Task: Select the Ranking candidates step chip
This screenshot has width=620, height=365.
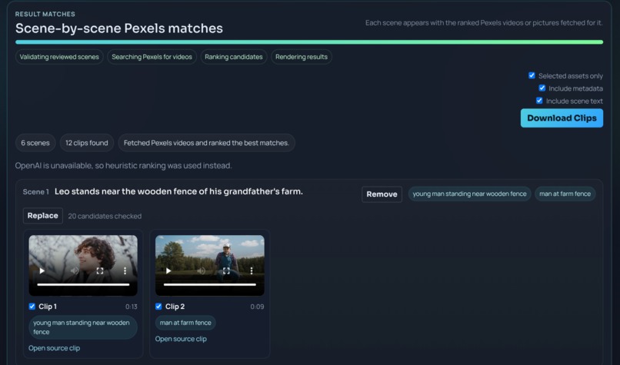Action: [x=234, y=57]
